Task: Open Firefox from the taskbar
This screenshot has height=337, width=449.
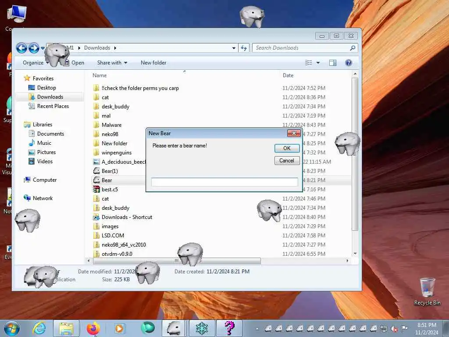Action: tap(93, 328)
